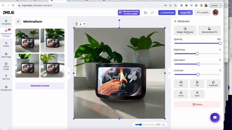Open the Infinite Image tool
The image size is (232, 130).
coord(6,66)
